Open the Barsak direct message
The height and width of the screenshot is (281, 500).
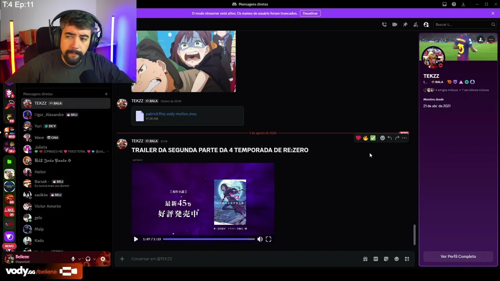(66, 183)
